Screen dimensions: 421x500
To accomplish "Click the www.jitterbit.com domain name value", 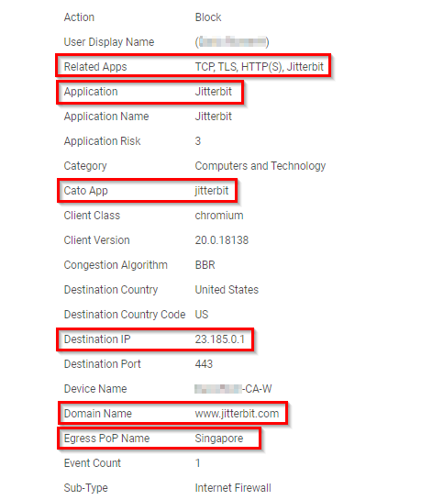I will pos(237,414).
